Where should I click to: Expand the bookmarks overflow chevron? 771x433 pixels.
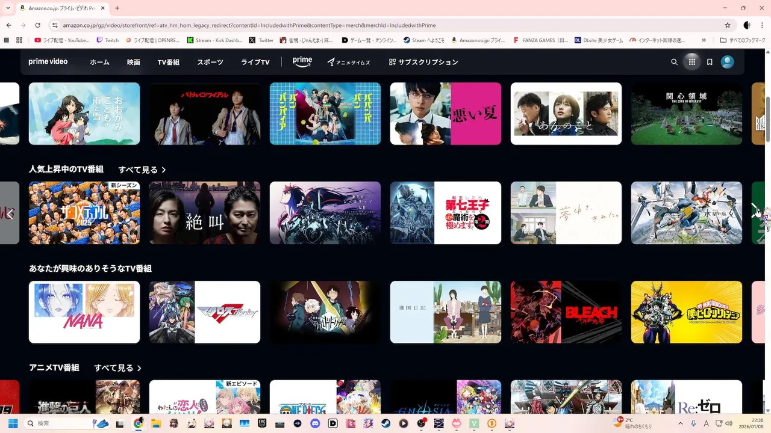(x=704, y=40)
